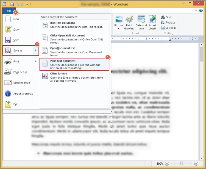Open Page setup from the File menu
The height and width of the screenshot is (169, 206).
coord(20,72)
